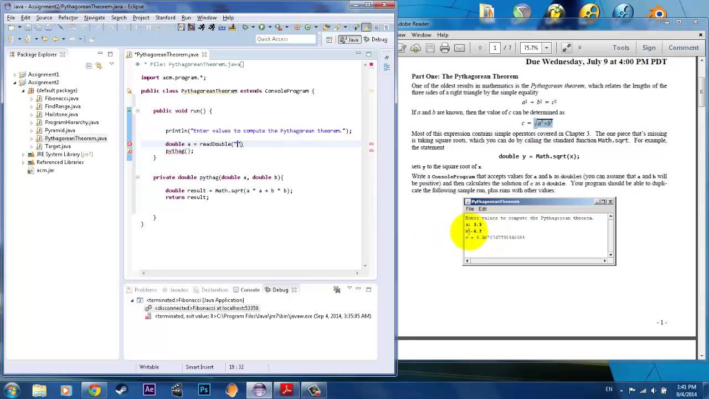Open the Tools pane in Adobe Reader
Viewport: 709px width, 399px height.
[x=621, y=48]
